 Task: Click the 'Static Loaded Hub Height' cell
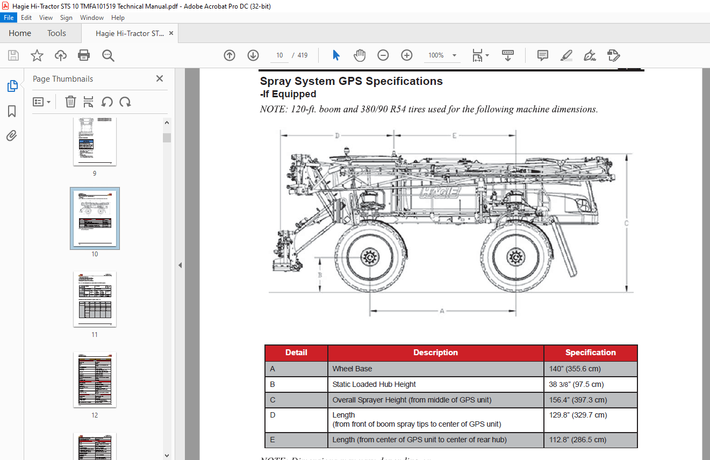pyautogui.click(x=436, y=384)
